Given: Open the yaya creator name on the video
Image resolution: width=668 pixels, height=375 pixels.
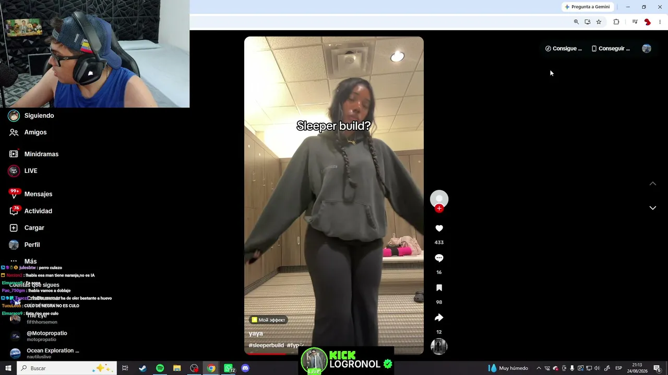Looking at the screenshot, I should 256,333.
